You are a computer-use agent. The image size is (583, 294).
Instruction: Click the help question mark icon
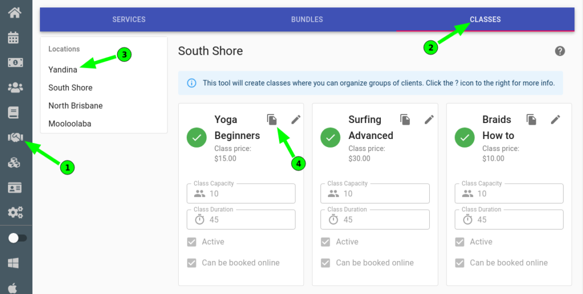560,51
